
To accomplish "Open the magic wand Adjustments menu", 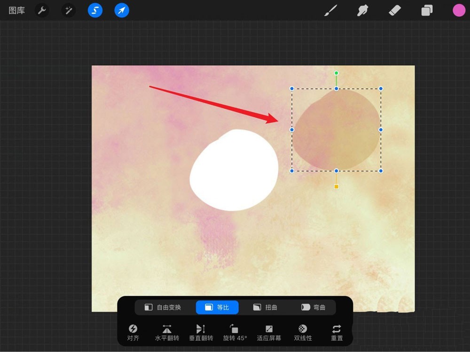I will coord(68,10).
